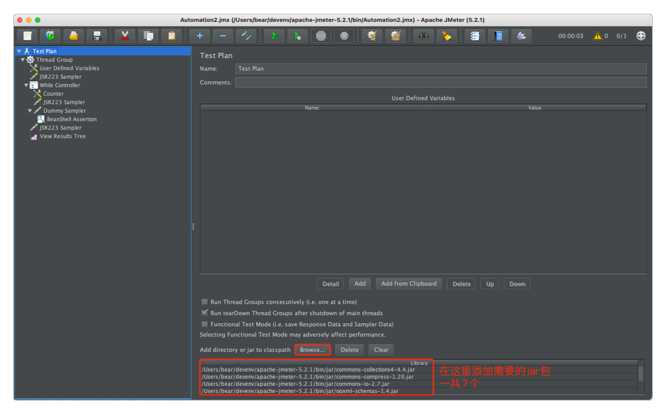666x414 pixels.
Task: Click the Clear All results icon
Action: [x=395, y=36]
